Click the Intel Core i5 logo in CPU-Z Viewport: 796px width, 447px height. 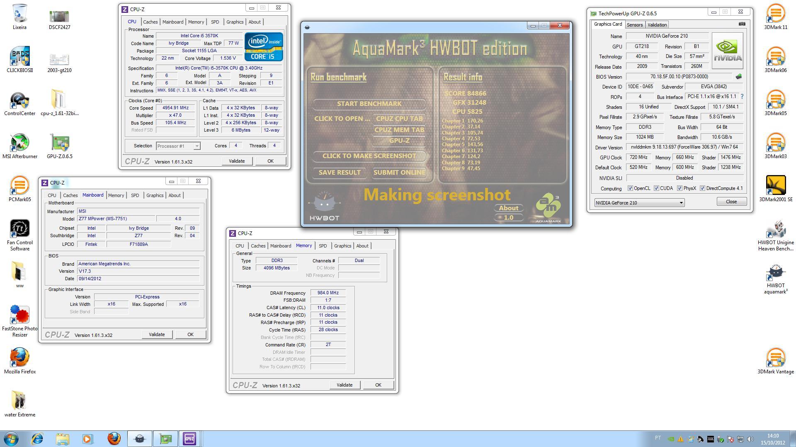tap(264, 47)
